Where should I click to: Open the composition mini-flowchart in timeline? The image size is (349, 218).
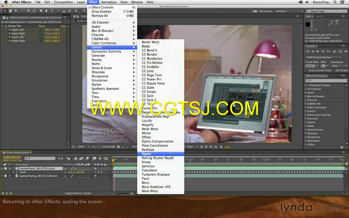[x=60, y=158]
